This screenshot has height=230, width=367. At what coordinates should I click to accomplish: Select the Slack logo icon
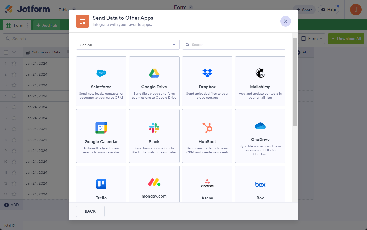click(x=154, y=128)
